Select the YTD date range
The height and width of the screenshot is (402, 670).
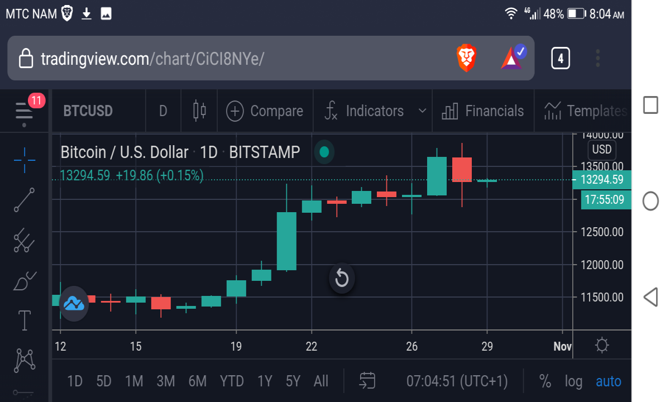click(232, 381)
